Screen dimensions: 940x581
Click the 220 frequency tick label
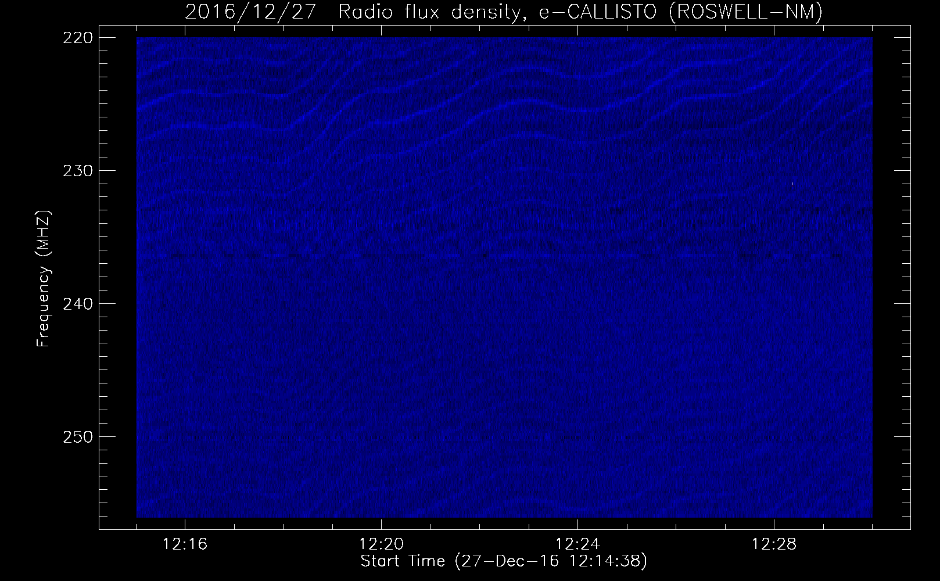77,37
